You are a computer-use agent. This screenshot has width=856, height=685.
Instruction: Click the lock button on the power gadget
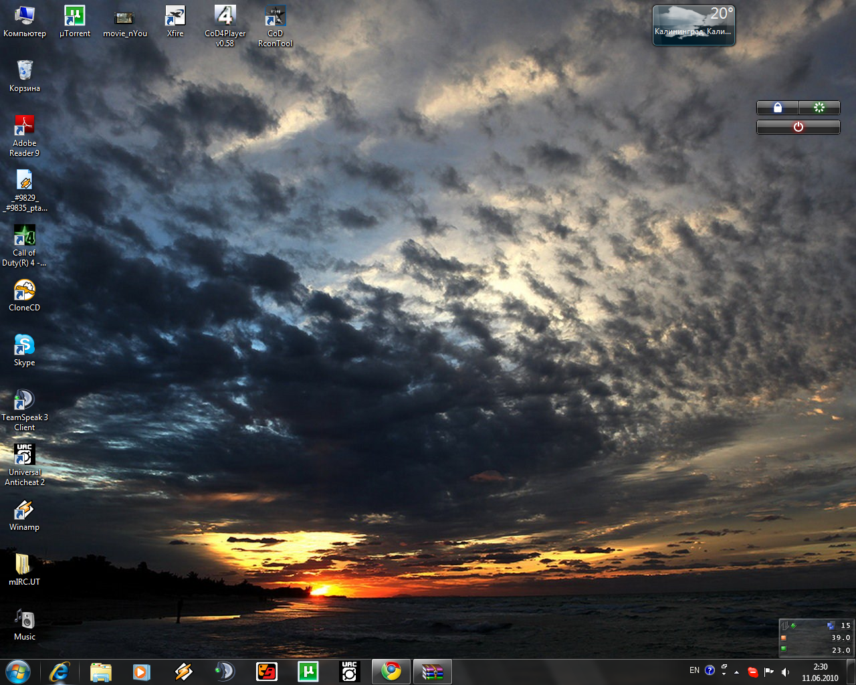[778, 108]
